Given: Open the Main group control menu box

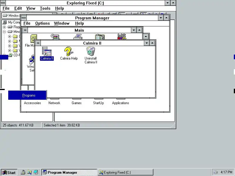Looking at the screenshot, I should click(x=25, y=30).
